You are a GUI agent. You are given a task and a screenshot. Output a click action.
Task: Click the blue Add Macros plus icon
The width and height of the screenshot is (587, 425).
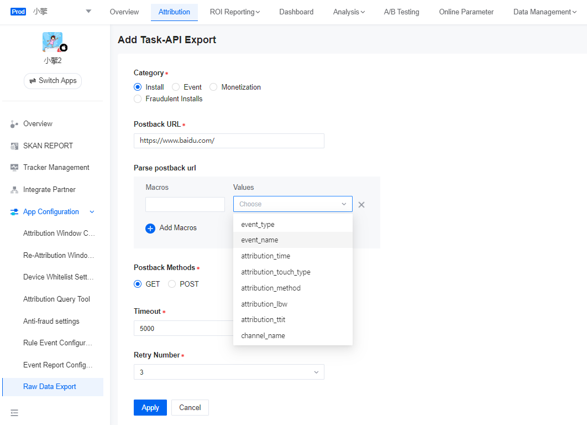150,227
